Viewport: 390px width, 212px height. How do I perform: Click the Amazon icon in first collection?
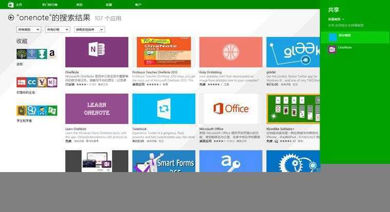coord(52,54)
